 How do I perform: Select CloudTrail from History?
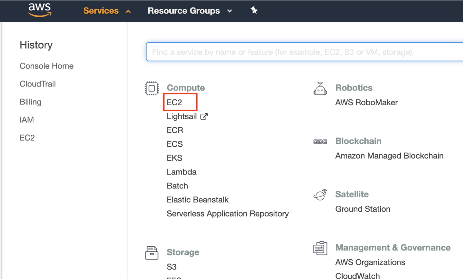point(37,84)
